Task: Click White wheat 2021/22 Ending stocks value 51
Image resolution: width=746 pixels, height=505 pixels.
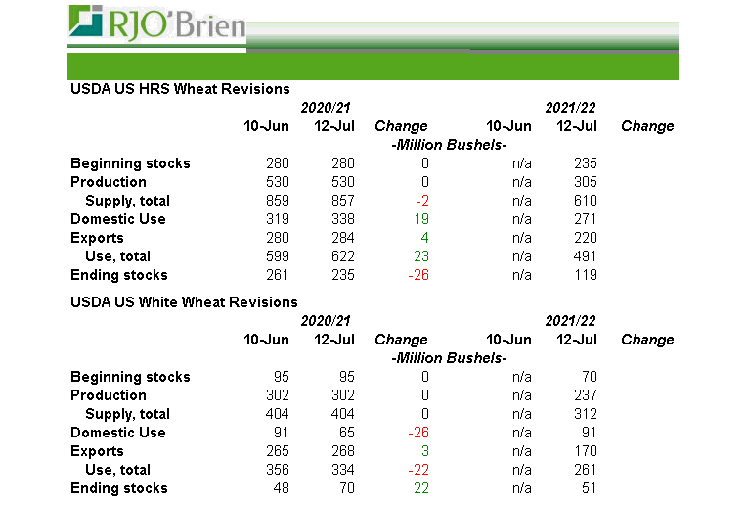Action: (x=589, y=488)
